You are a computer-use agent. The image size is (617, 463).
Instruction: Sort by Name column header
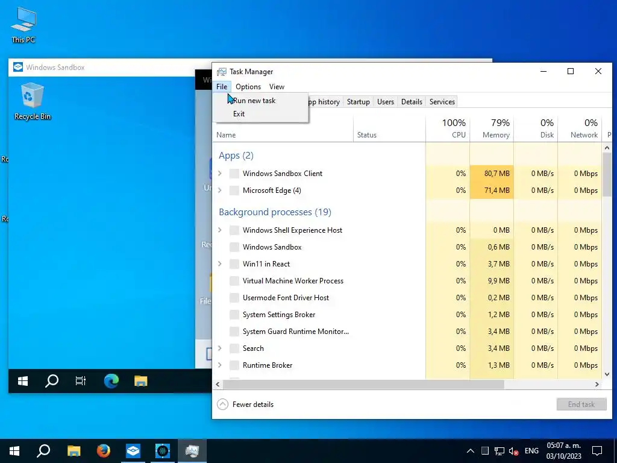tap(283, 129)
